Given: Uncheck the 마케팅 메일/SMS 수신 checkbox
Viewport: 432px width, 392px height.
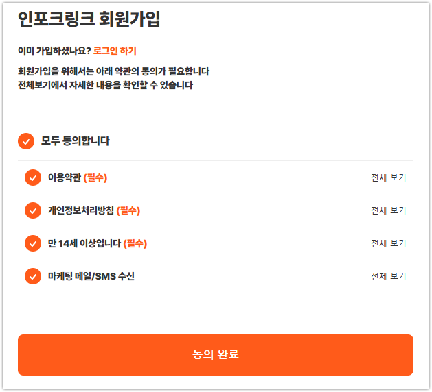Looking at the screenshot, I should (x=33, y=276).
